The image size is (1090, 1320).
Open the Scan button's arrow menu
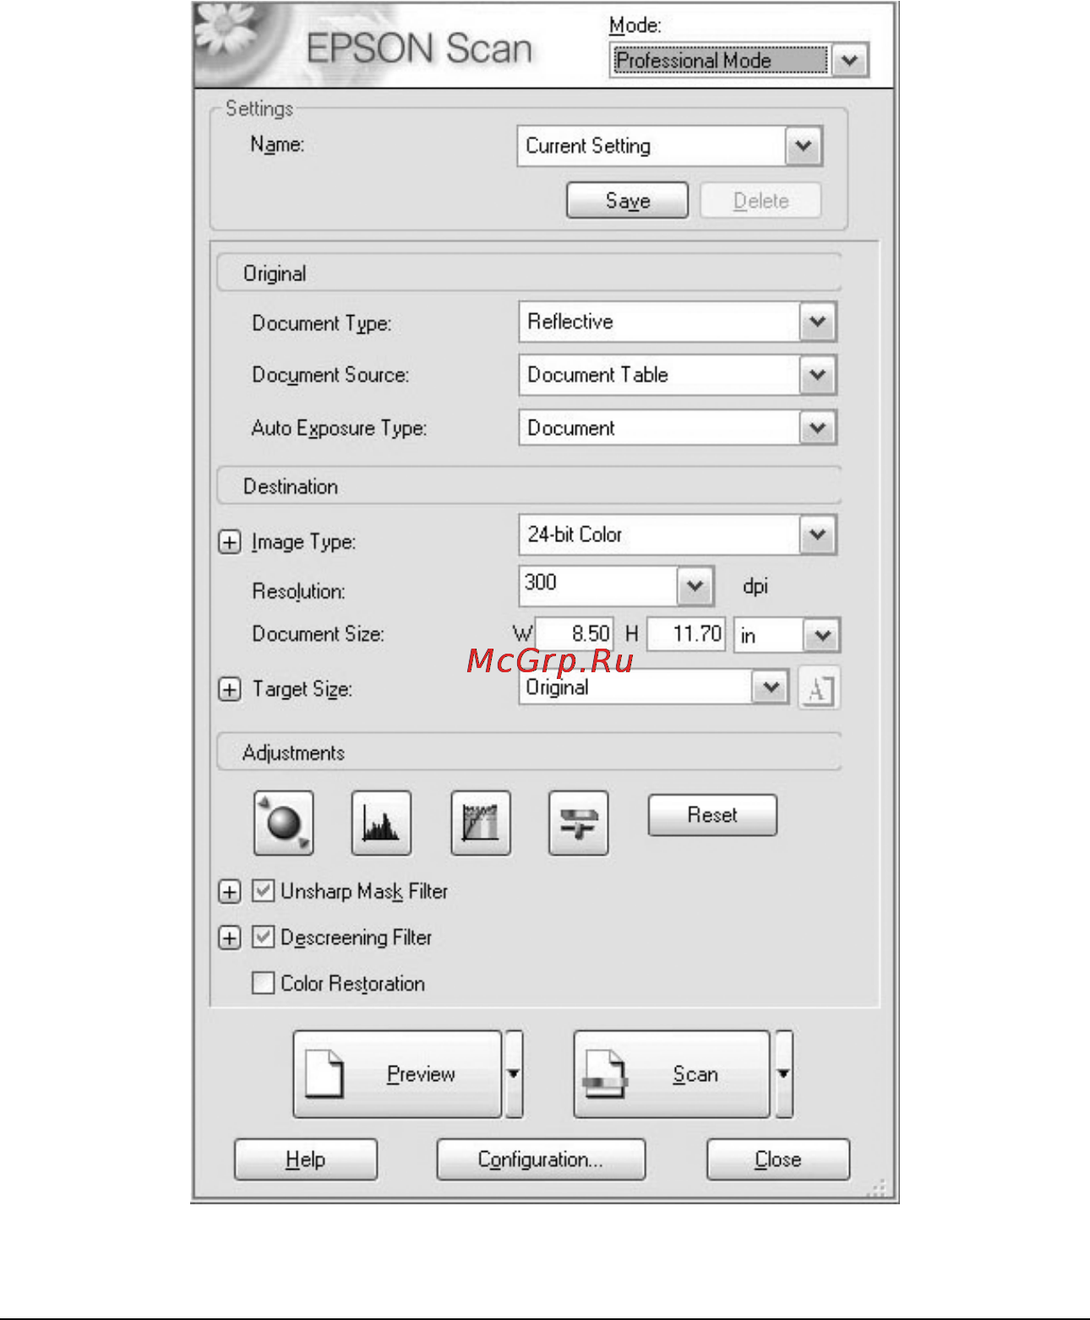784,1074
